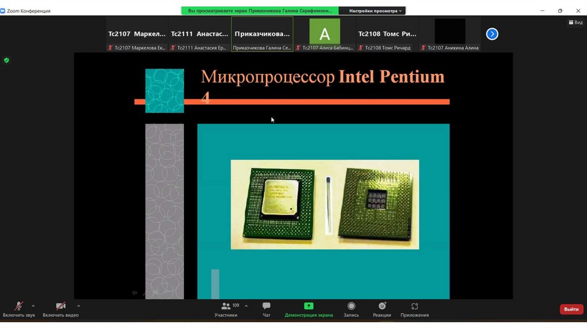Select Приказчикова Галина presenter tile
The image size is (587, 329).
point(262,34)
